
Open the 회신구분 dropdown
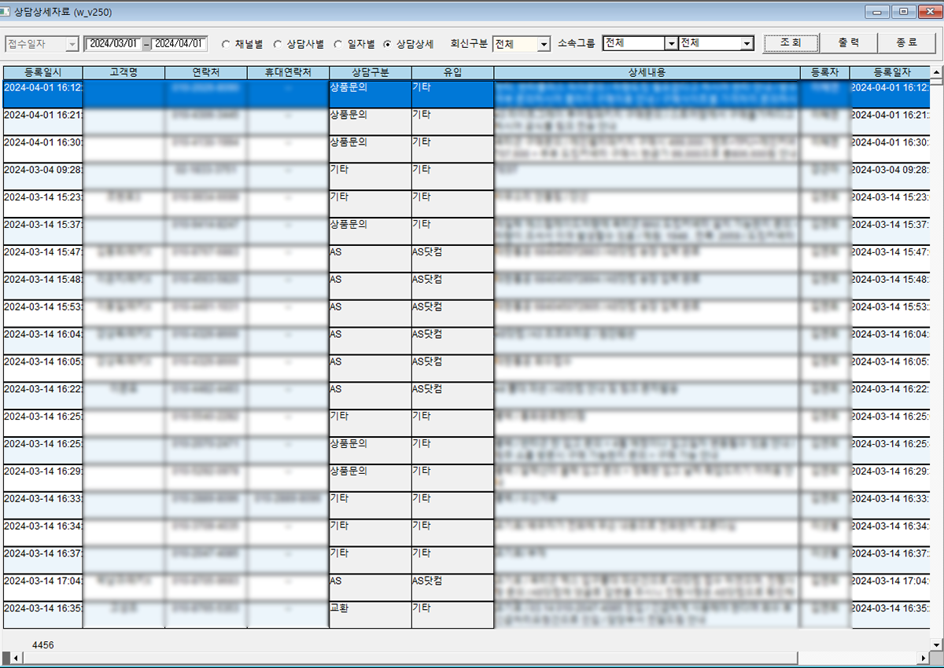pyautogui.click(x=544, y=45)
